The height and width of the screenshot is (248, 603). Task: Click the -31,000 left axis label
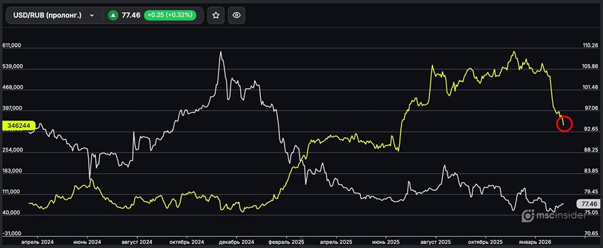point(12,234)
